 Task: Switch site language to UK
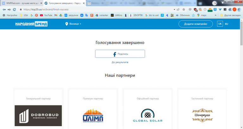220,24
